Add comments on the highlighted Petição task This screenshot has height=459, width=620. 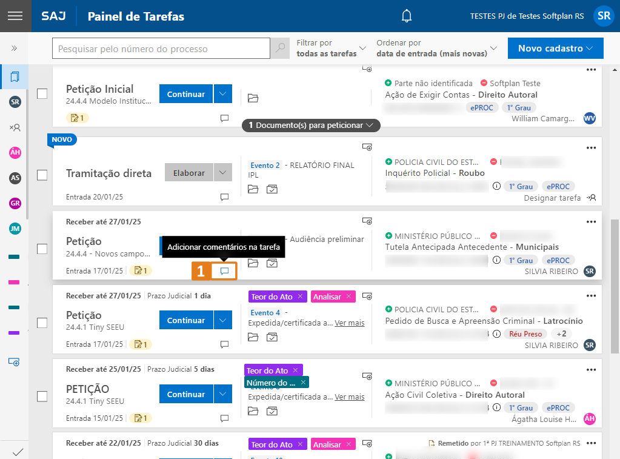tap(224, 271)
